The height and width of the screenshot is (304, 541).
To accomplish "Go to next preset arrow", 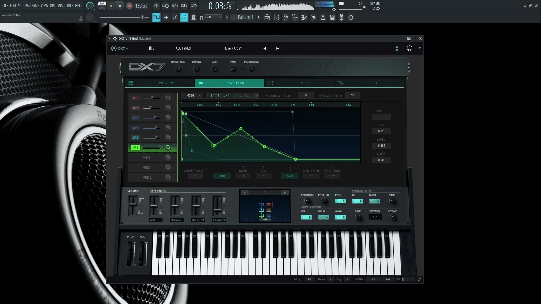I will point(278,48).
